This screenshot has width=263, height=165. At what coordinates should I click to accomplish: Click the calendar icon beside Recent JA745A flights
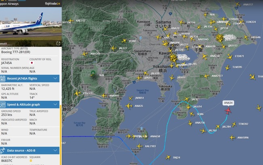click(x=3, y=78)
